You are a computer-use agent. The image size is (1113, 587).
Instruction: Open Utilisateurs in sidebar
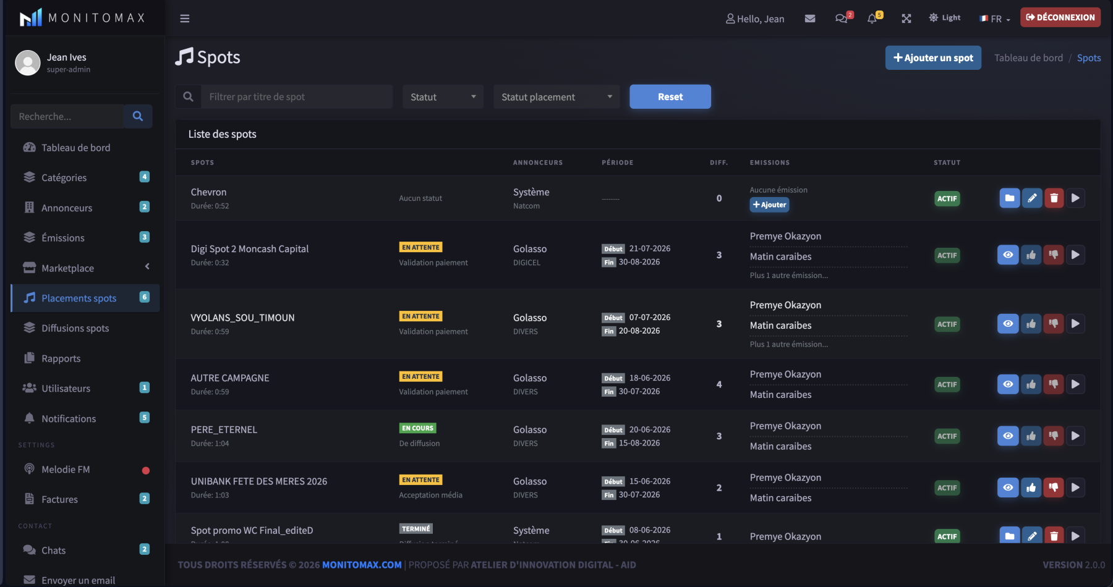click(85, 388)
